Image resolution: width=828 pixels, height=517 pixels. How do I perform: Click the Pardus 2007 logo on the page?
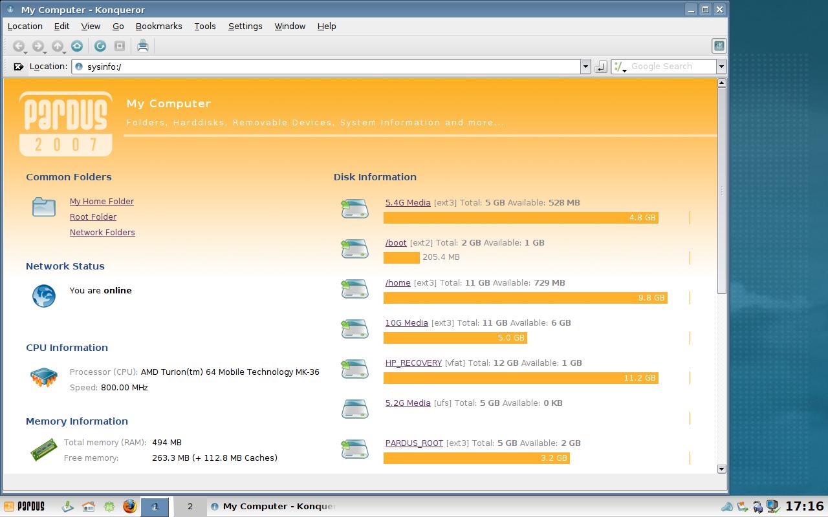point(66,124)
